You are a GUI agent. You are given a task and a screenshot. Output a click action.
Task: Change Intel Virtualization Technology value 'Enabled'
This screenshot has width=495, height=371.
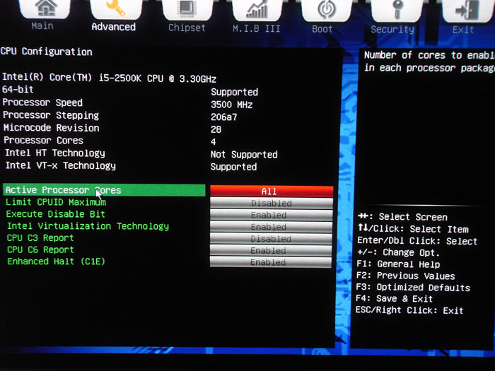[x=271, y=227]
